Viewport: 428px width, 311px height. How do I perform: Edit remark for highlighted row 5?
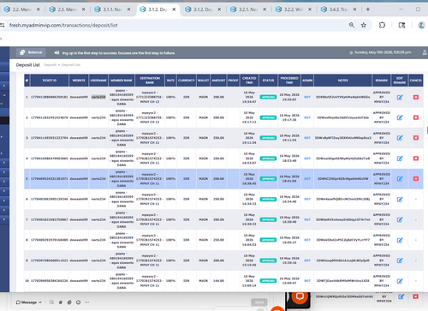pos(400,179)
